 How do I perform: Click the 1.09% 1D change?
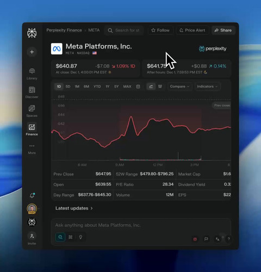click(x=123, y=66)
